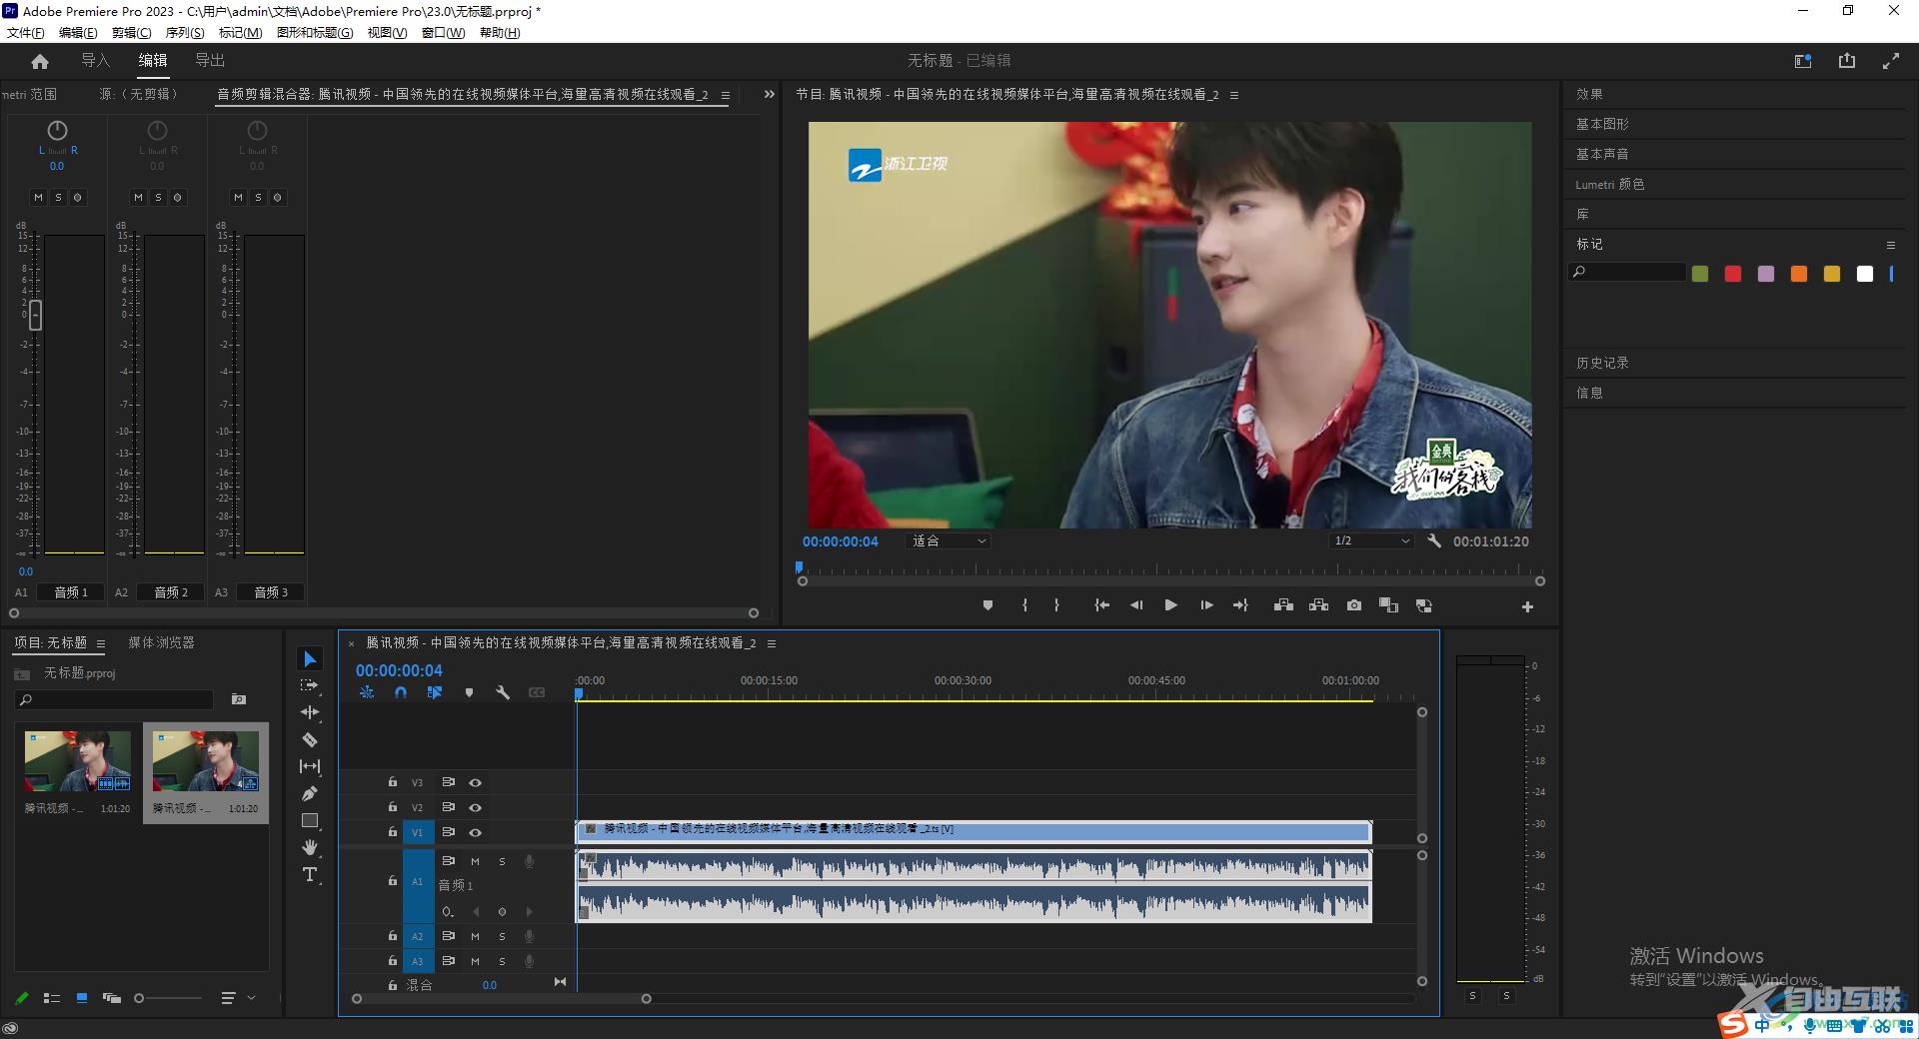This screenshot has width=1919, height=1039.
Task: Toggle linked selection in timeline
Action: click(x=435, y=692)
